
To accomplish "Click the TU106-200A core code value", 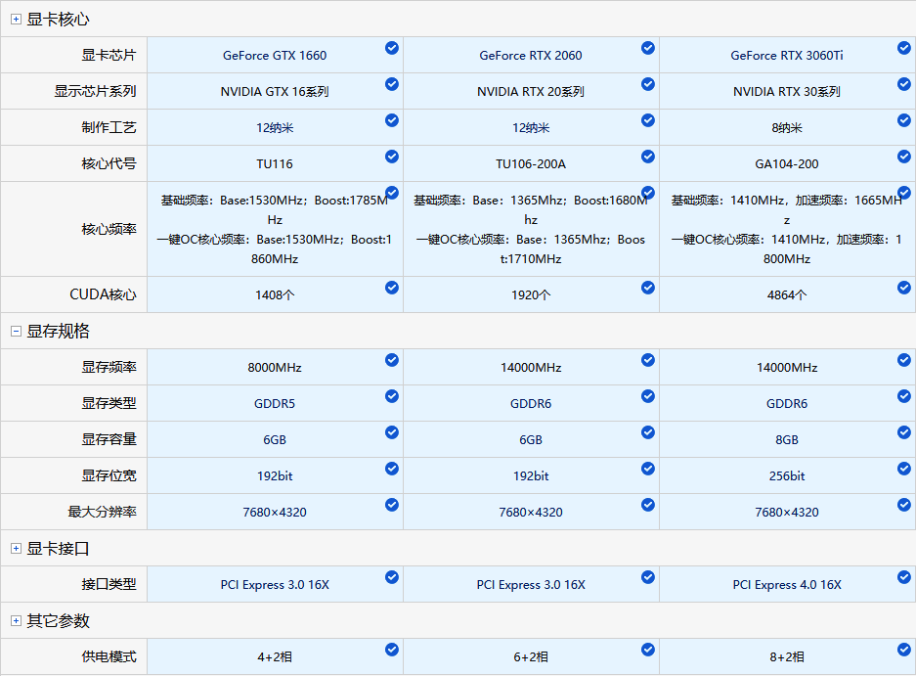I will (531, 163).
